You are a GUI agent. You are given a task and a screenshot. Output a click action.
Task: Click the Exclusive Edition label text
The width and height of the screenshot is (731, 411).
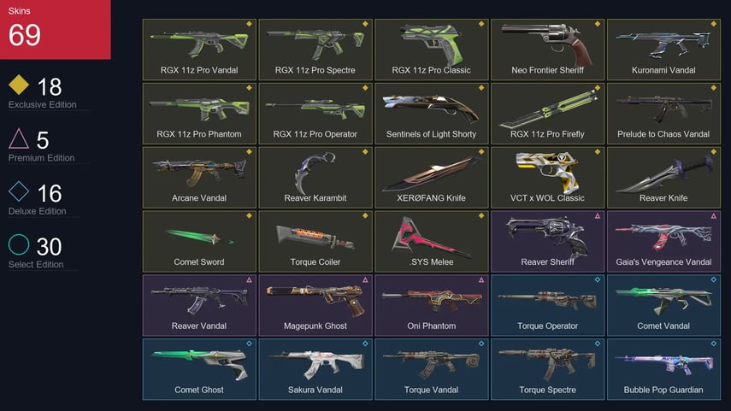(x=43, y=105)
